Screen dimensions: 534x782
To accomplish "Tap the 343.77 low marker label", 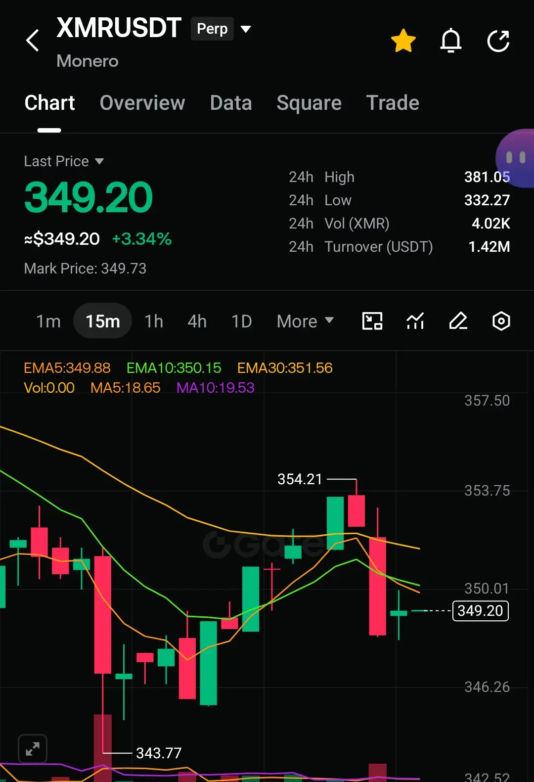I will point(159,753).
